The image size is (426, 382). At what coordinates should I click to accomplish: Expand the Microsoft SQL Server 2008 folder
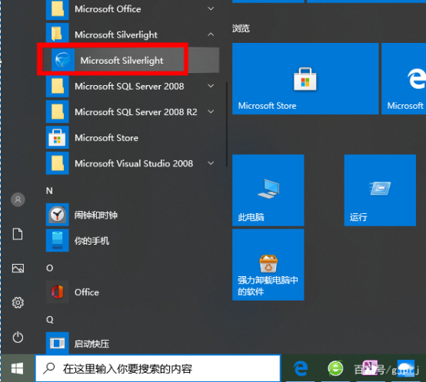click(x=211, y=86)
